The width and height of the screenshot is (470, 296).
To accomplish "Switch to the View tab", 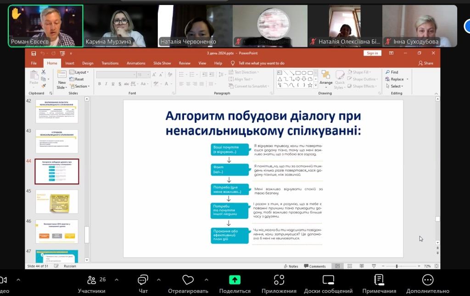I will tap(202, 63).
